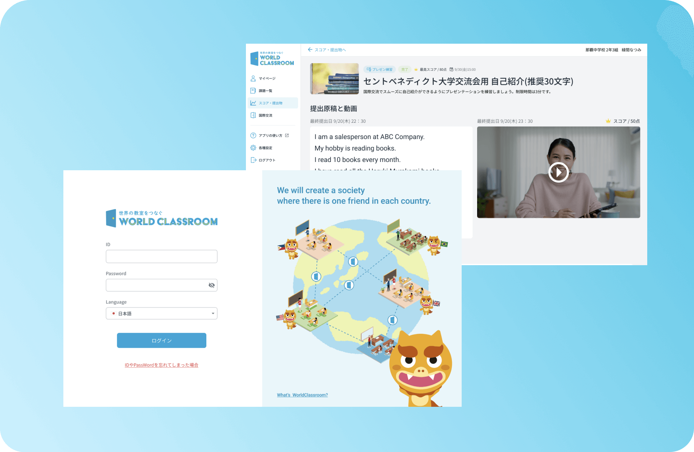Play the submitted presentation video

pos(558,173)
